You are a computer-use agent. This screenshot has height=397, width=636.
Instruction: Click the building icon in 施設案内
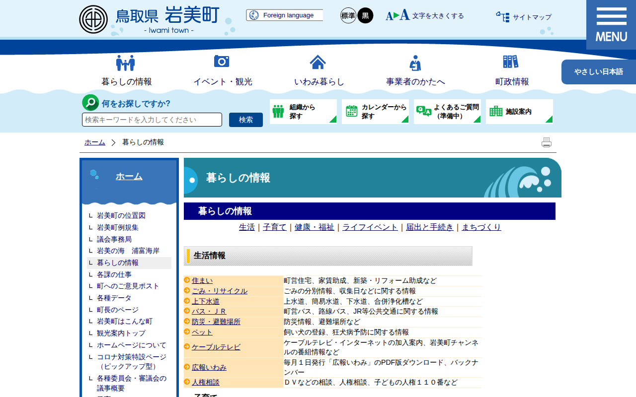[x=496, y=111]
